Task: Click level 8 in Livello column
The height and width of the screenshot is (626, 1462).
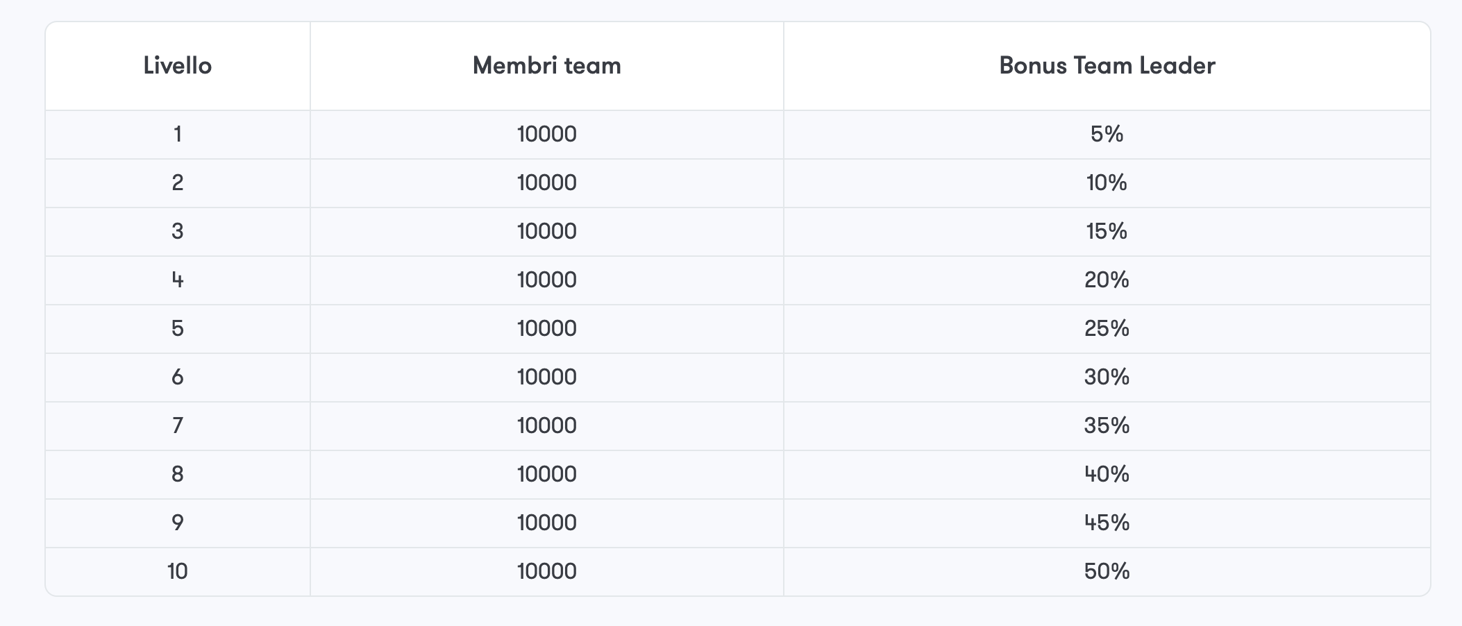Action: (x=178, y=474)
